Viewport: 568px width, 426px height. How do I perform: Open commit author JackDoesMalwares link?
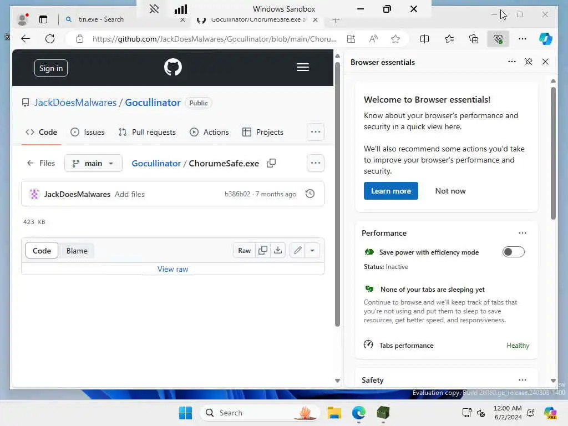[x=77, y=194]
